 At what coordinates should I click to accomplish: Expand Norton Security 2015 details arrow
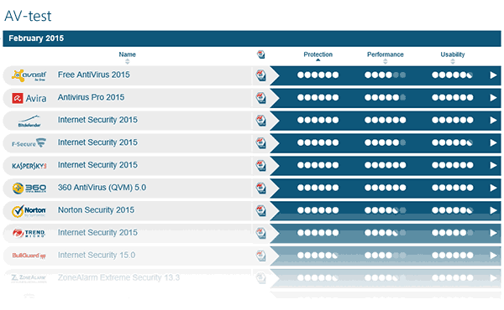(x=493, y=210)
